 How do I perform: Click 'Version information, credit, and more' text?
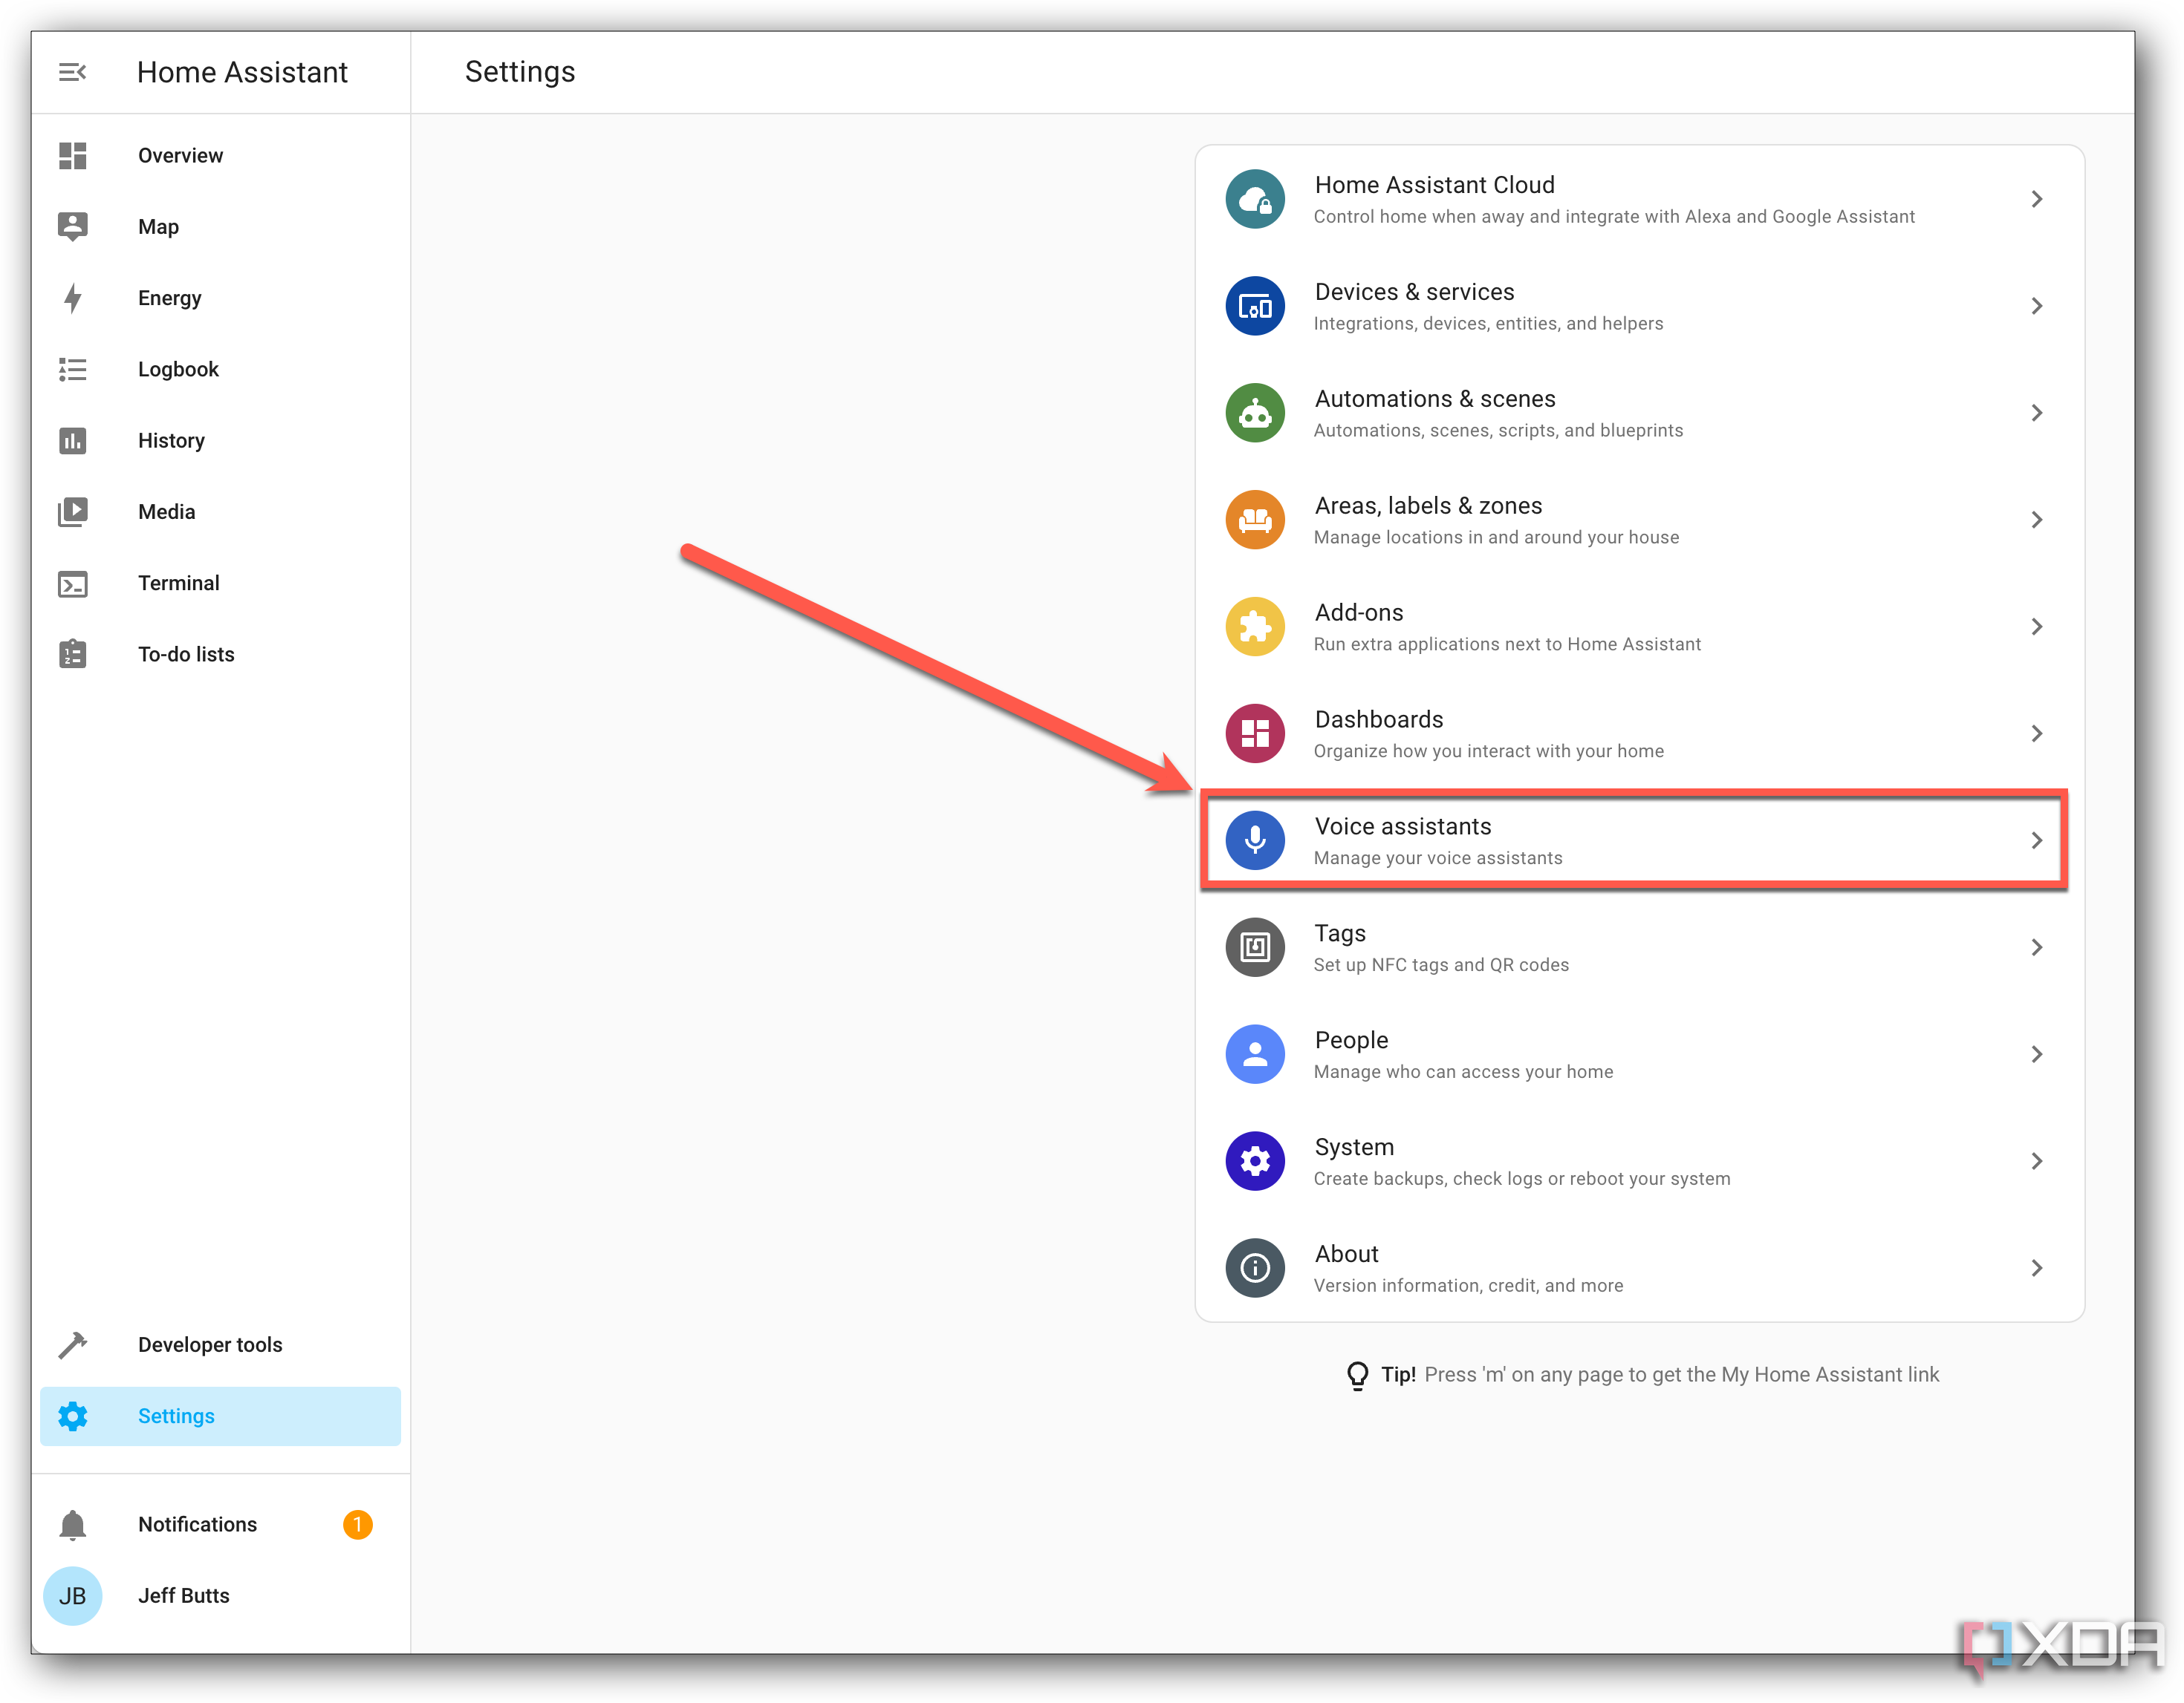click(1468, 1287)
